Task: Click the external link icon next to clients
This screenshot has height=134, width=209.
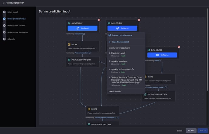Action: (x=160, y=60)
